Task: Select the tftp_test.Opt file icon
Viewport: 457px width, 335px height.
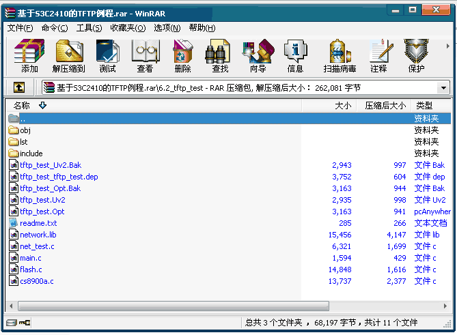Action: click(x=14, y=212)
